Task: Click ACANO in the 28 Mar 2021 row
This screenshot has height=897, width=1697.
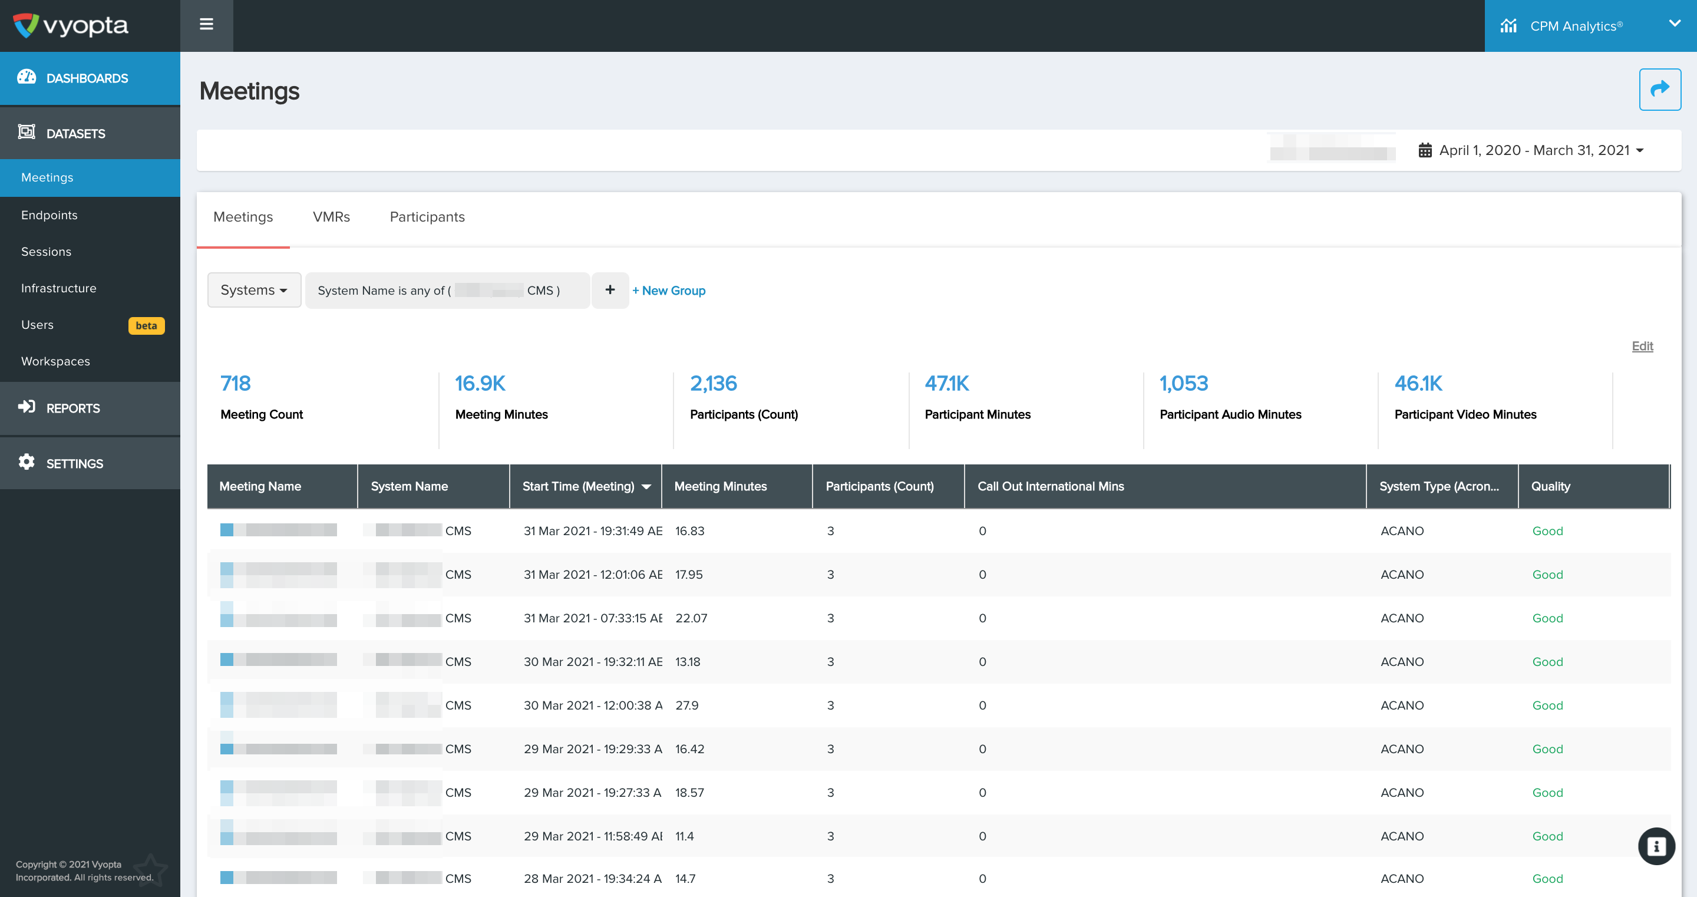Action: click(x=1401, y=879)
